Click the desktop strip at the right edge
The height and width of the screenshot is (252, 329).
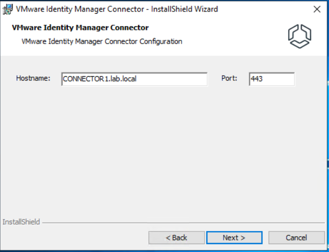pos(328,126)
